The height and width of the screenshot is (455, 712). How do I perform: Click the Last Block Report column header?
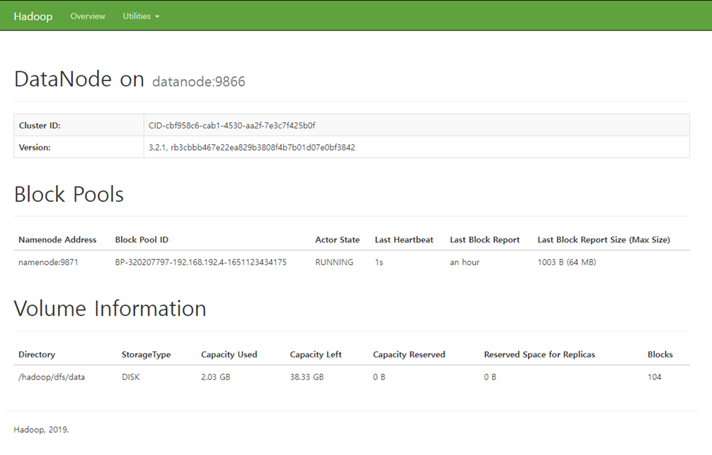485,240
